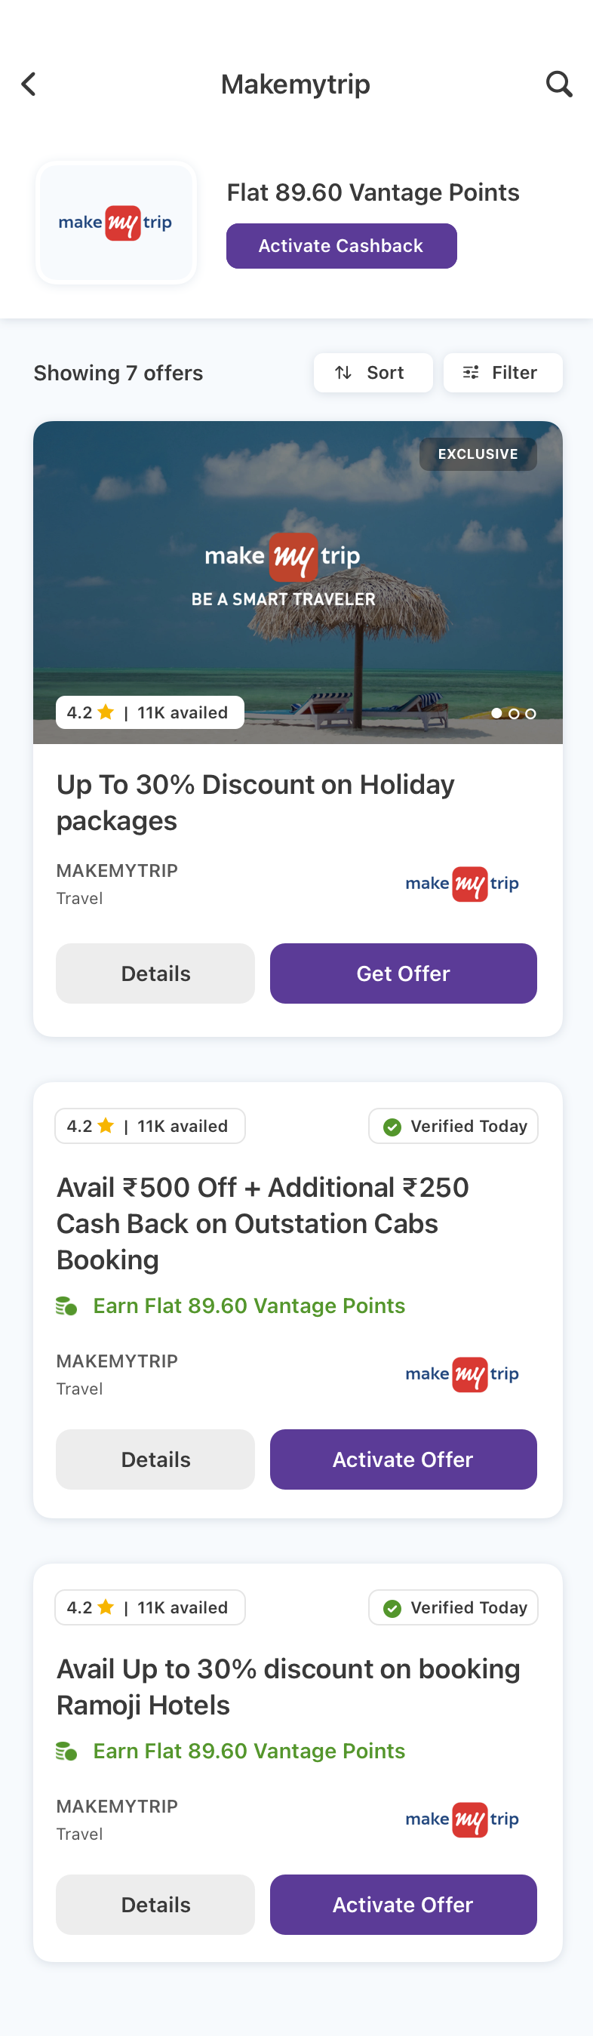Tap the back arrow icon
Screen dimensions: 593x2036
pos(29,84)
